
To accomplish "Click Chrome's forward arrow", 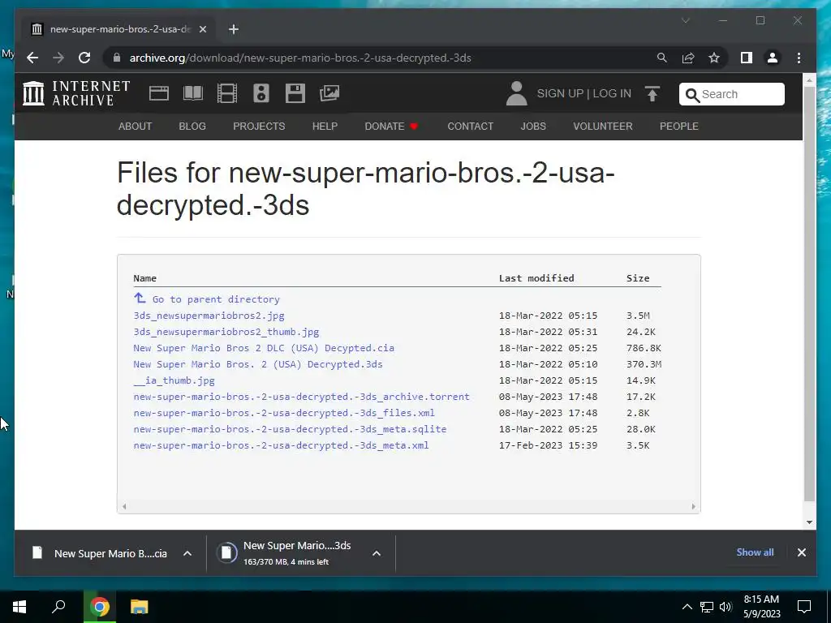I will click(x=58, y=58).
